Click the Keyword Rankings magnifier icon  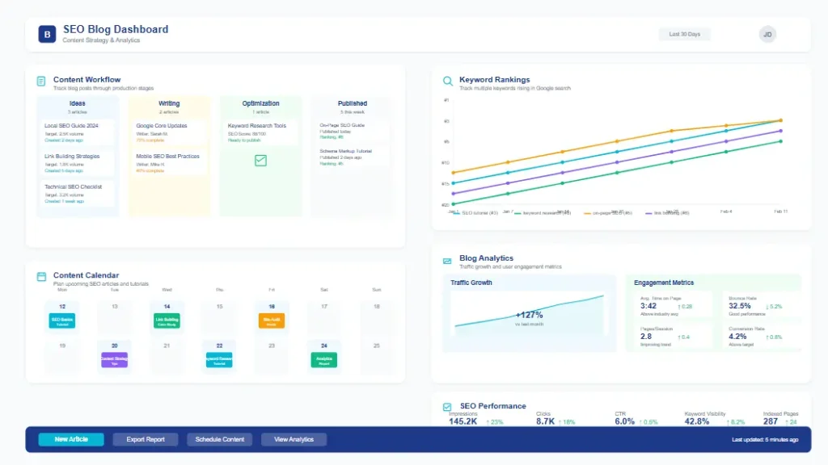[447, 80]
